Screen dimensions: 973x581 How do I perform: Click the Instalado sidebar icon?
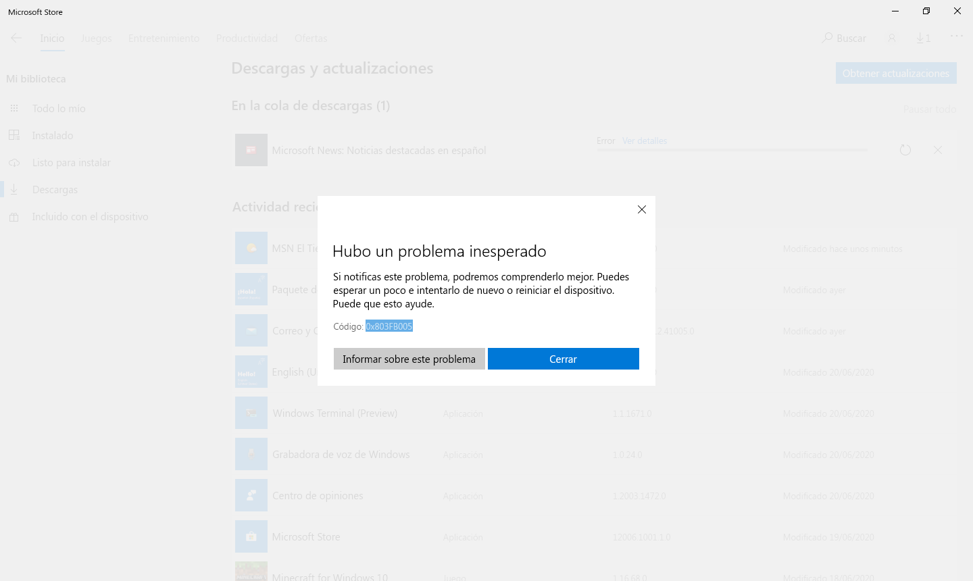pyautogui.click(x=14, y=135)
